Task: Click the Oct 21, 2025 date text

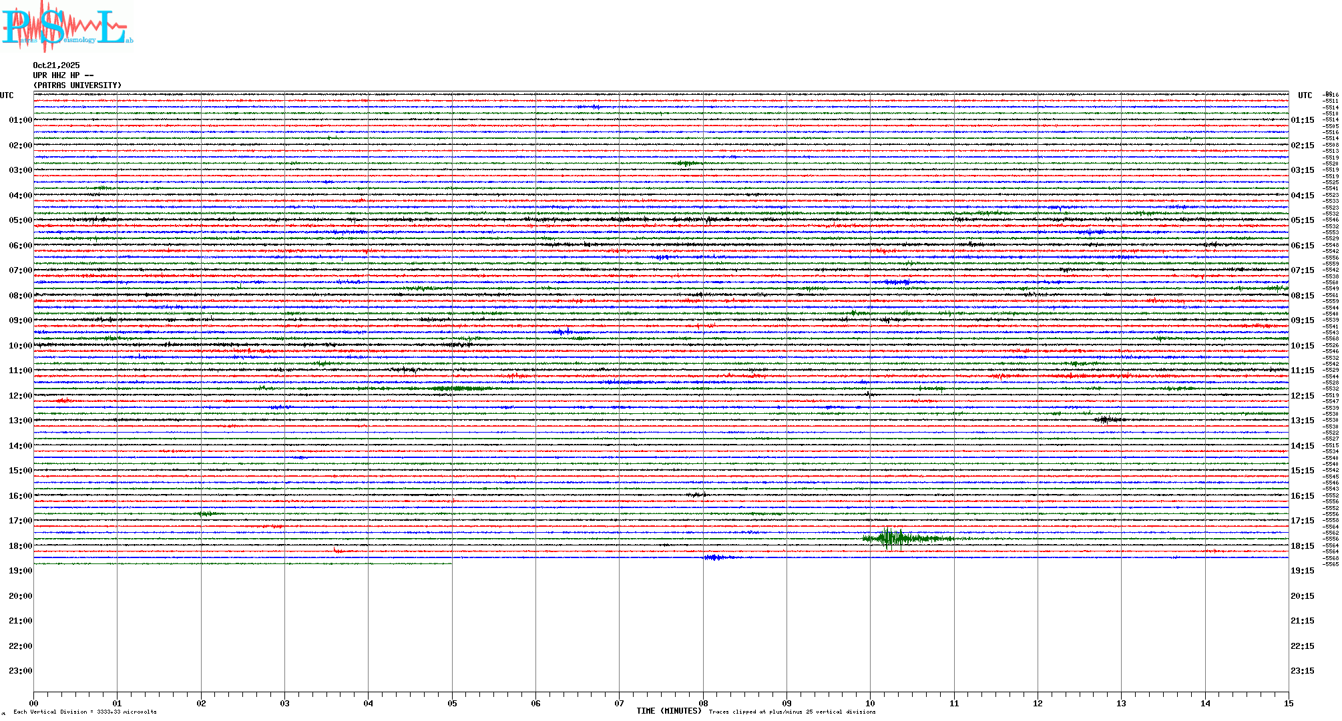Action: 56,65
